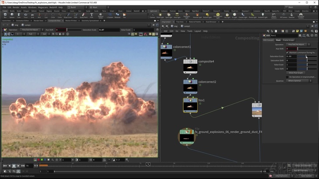This screenshot has width=319, height=179.
Task: Select the Platonic Solids shelf tool
Action: 101,15
